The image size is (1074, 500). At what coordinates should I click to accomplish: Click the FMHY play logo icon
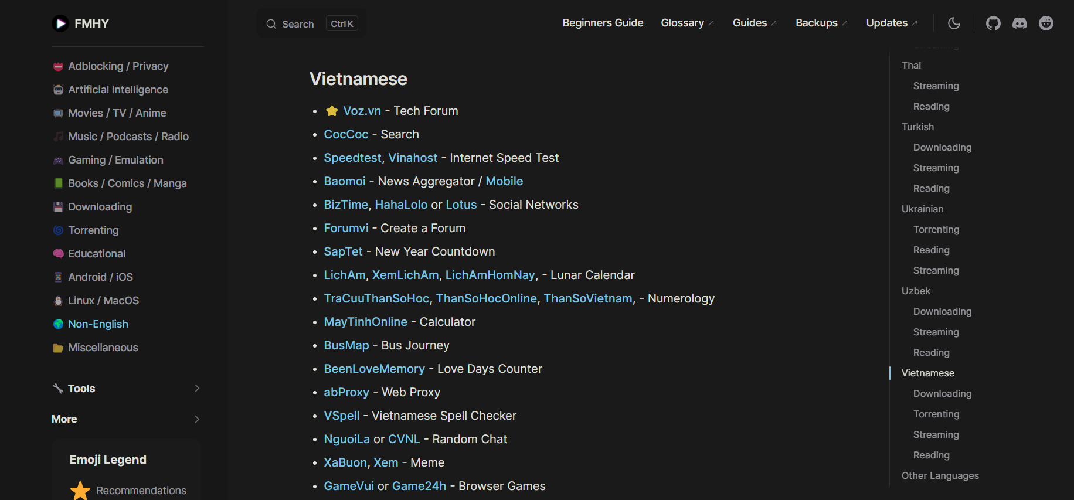[60, 23]
